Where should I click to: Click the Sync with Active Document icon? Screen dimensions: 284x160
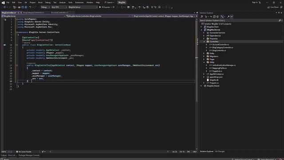(211, 16)
